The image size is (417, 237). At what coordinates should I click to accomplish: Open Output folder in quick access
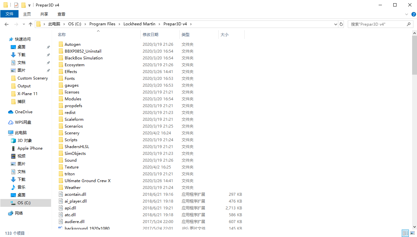click(x=24, y=86)
